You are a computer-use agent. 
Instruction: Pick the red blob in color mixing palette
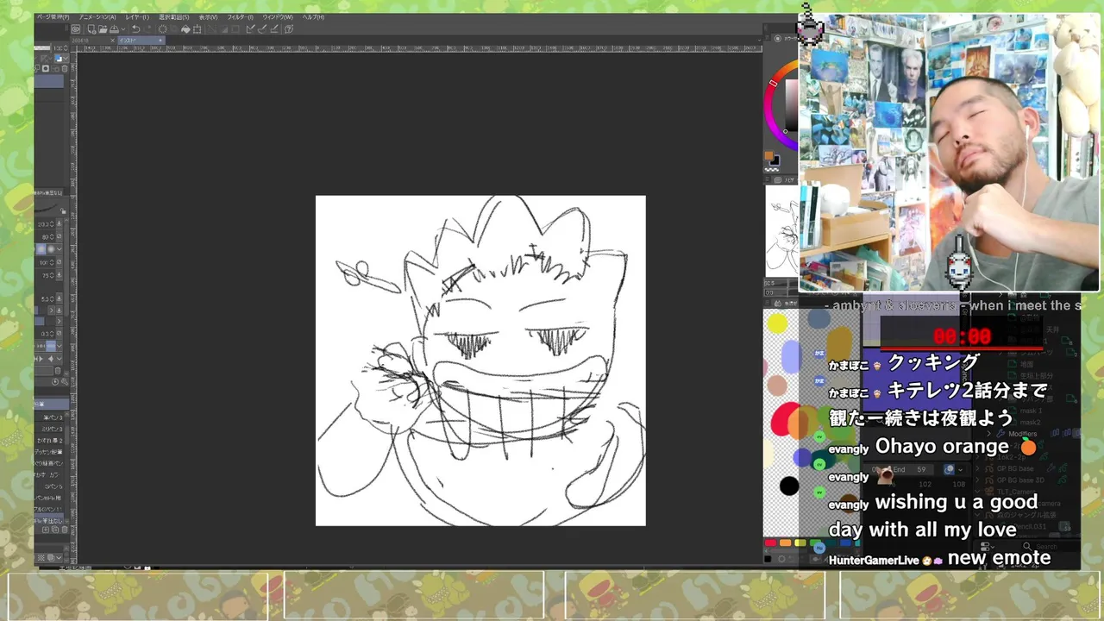[783, 420]
